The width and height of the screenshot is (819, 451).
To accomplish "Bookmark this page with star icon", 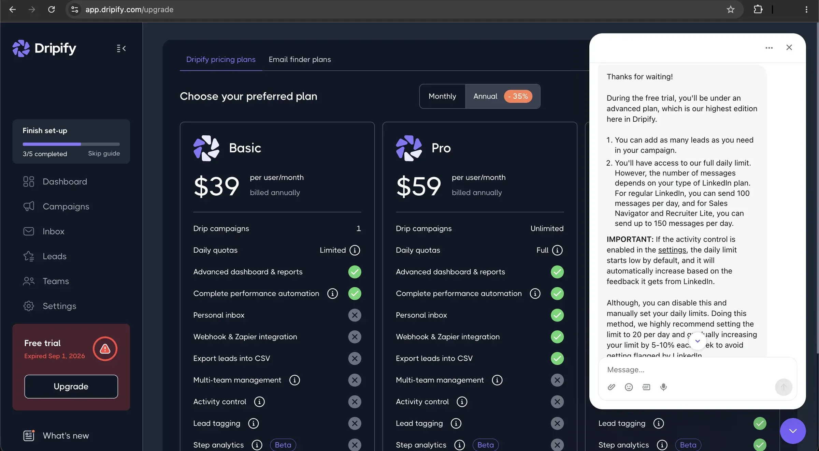I will tap(730, 10).
